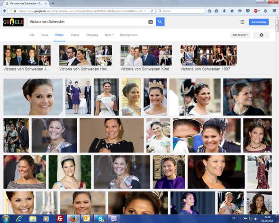The width and height of the screenshot is (279, 223).
Task: Bookmark this page with the star icon
Action: pos(210,11)
